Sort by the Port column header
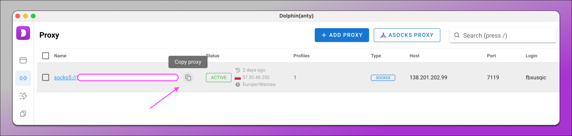The width and height of the screenshot is (572, 136). (491, 56)
